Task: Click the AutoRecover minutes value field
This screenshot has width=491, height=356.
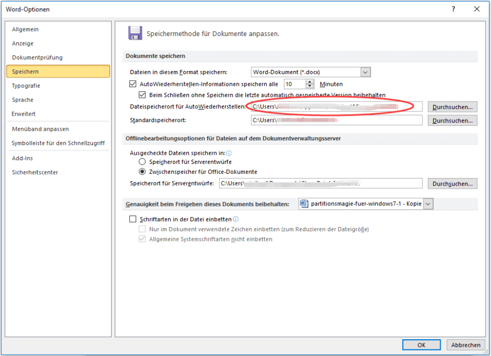Action: [x=294, y=84]
